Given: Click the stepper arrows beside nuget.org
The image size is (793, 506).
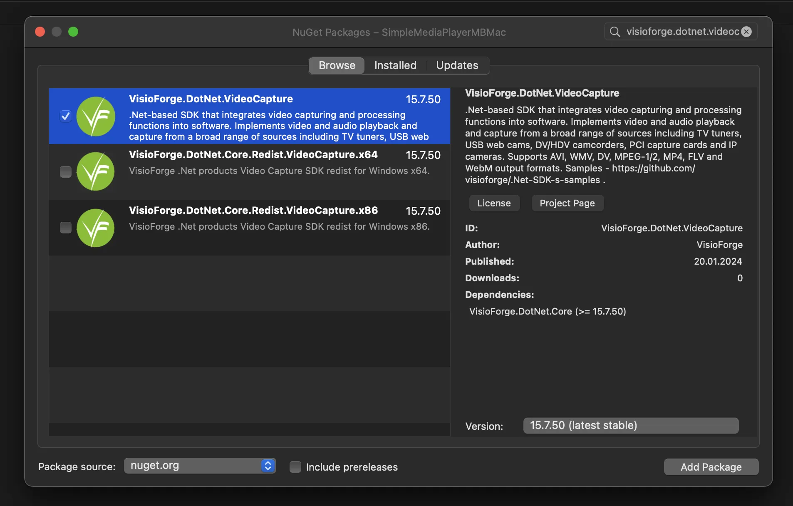Looking at the screenshot, I should click(x=268, y=466).
